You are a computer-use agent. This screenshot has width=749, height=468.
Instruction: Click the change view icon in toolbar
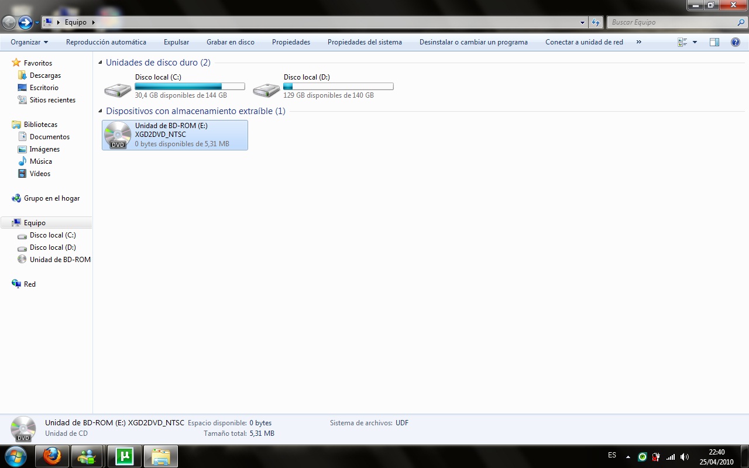[x=682, y=42]
